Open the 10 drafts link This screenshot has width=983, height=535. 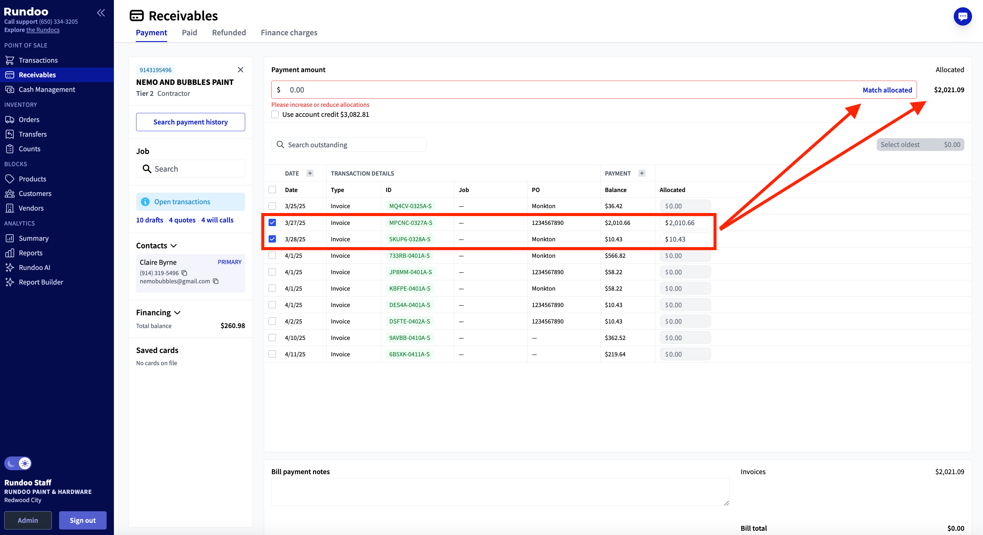[x=150, y=220]
